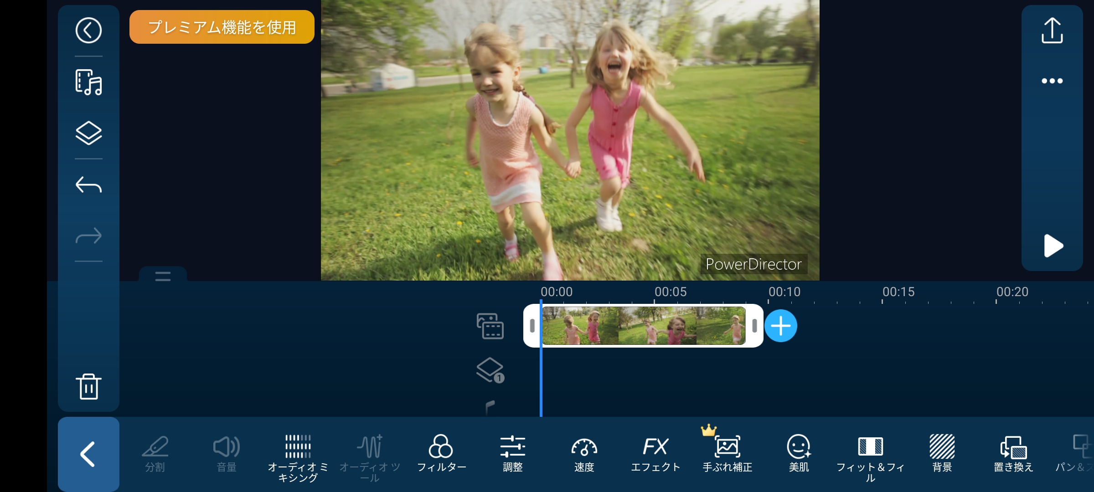This screenshot has width=1094, height=492.
Task: Add clip with blue plus button
Action: pyautogui.click(x=780, y=326)
